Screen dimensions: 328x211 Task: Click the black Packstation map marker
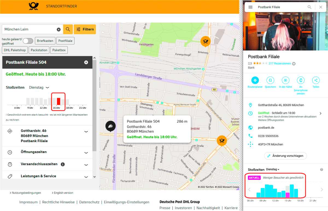(110, 126)
